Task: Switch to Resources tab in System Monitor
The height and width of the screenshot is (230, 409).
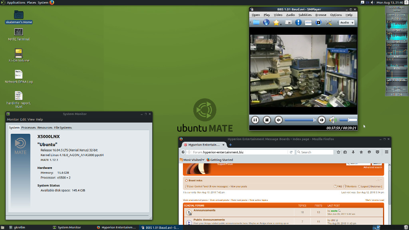Action: point(45,127)
